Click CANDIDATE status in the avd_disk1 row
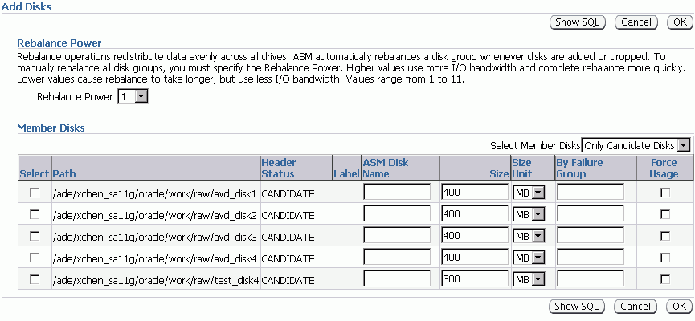 point(288,193)
